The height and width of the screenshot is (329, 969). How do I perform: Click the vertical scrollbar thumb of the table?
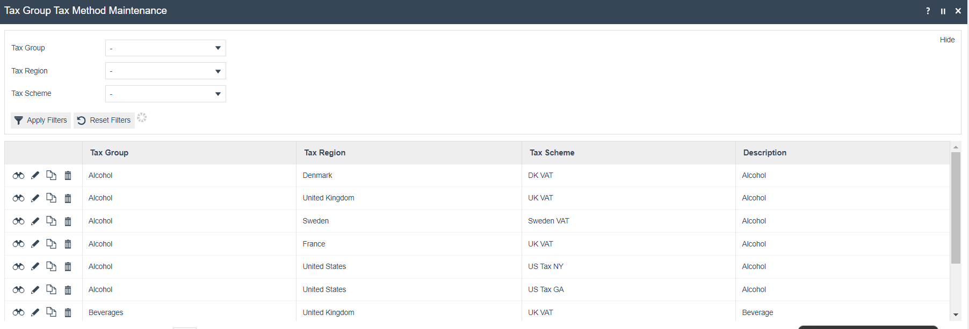point(956,208)
